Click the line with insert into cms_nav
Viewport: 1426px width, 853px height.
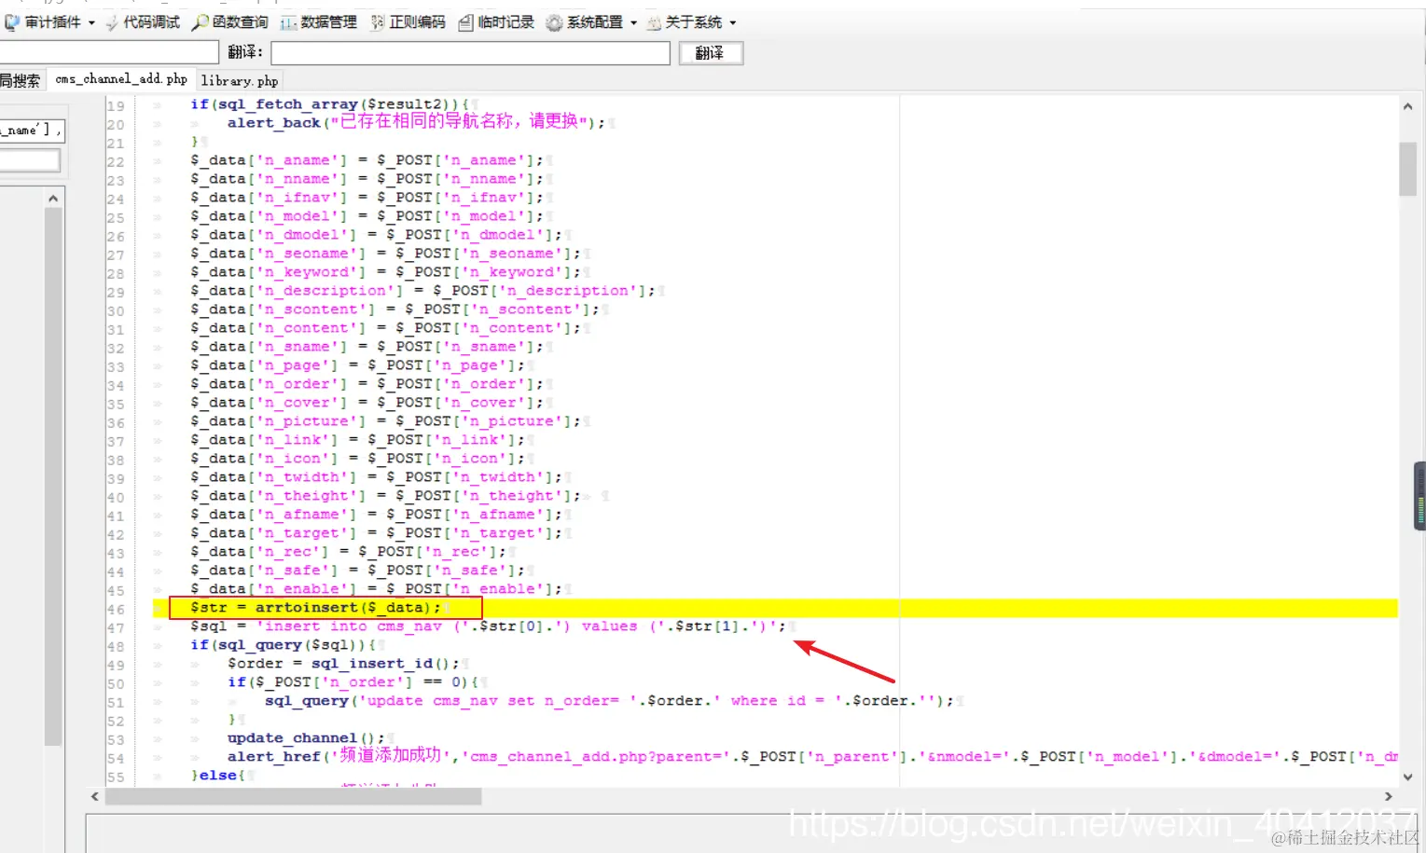488,626
